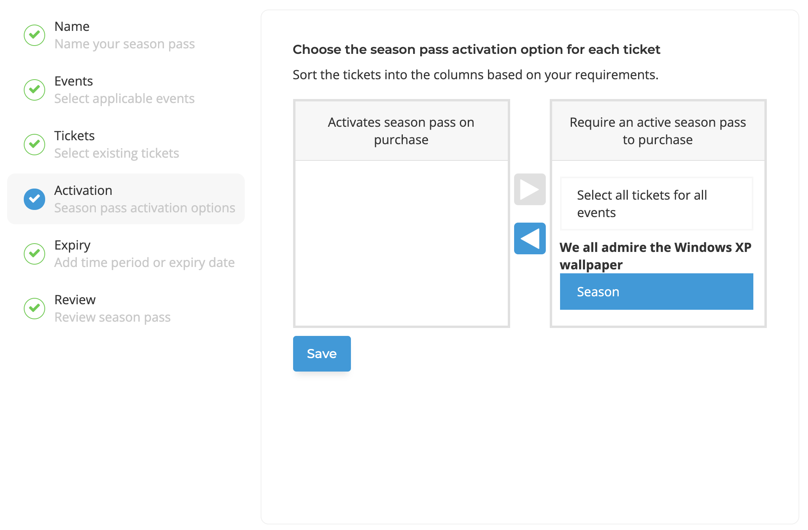The image size is (808, 530).
Task: Choose Select all tickets for all events
Action: 656,204
